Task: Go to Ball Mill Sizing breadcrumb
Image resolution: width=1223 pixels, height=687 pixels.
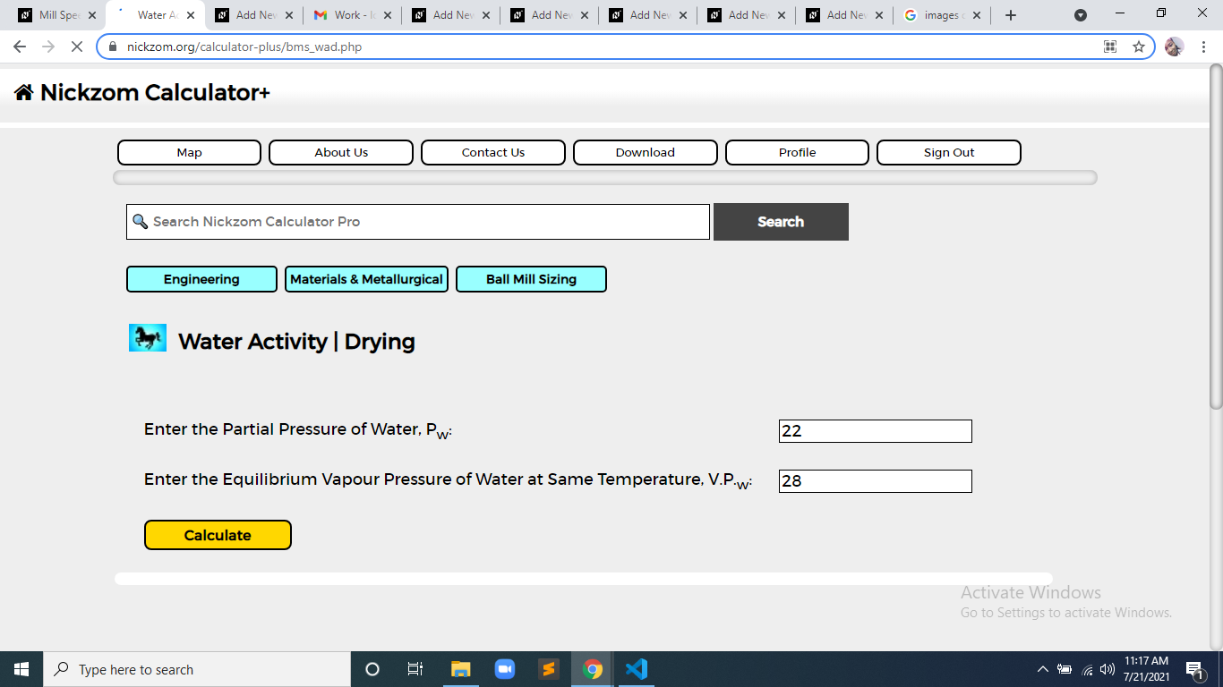Action: (x=531, y=279)
